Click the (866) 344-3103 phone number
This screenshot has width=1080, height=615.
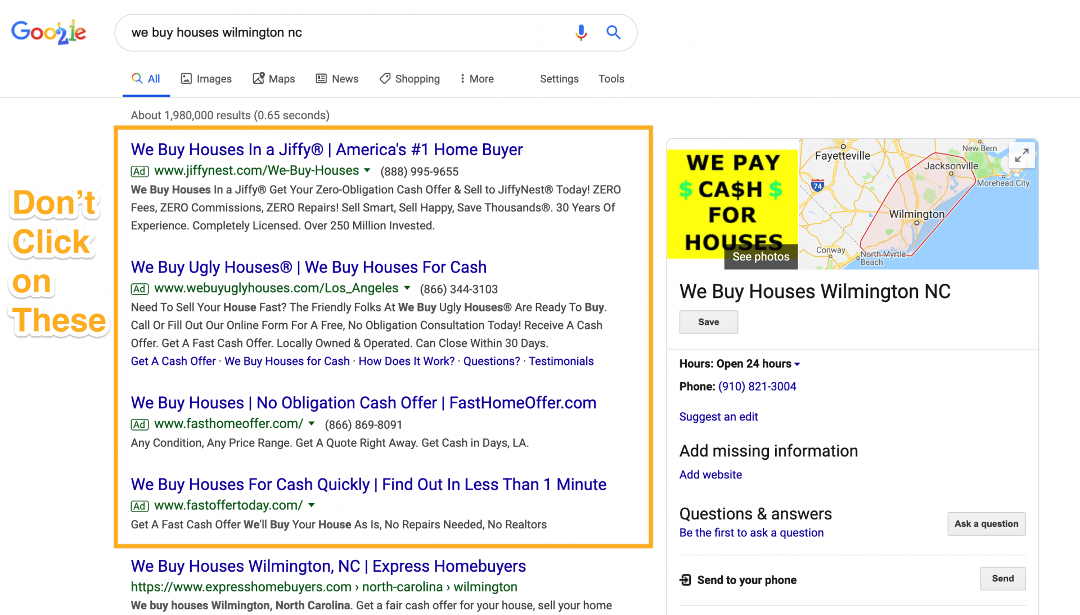point(458,289)
